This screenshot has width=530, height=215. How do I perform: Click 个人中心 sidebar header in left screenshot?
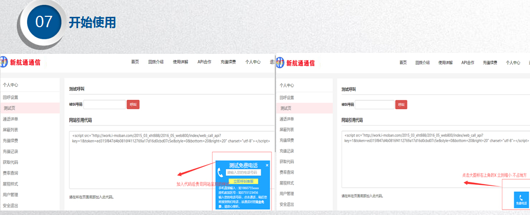(10, 85)
